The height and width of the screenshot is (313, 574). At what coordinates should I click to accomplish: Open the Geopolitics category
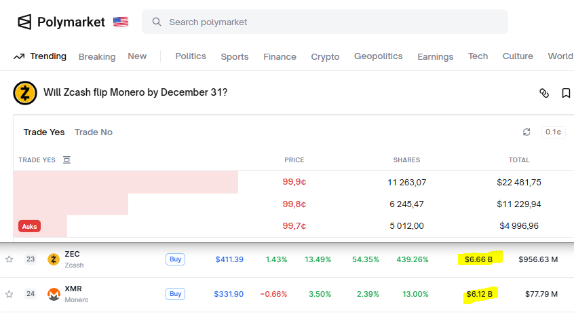click(x=378, y=56)
